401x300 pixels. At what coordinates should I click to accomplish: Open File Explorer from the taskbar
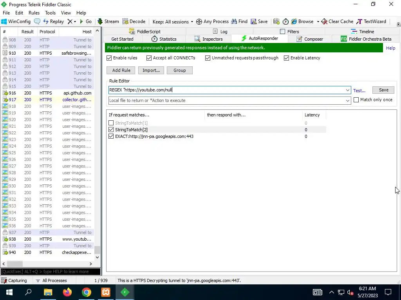(48, 292)
